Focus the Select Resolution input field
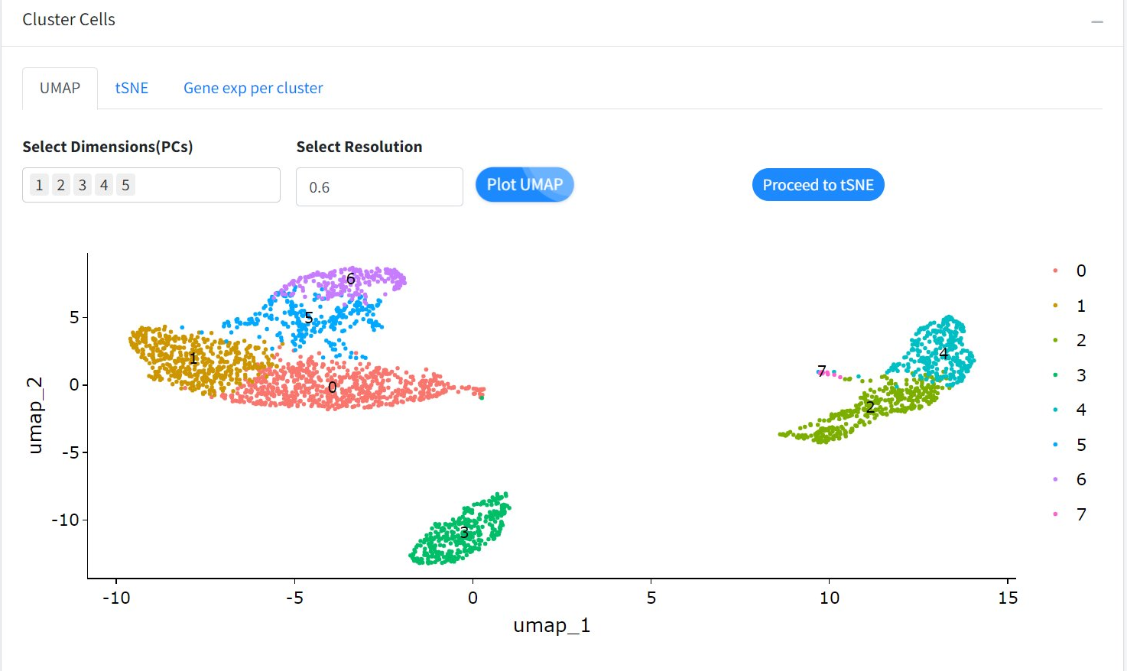This screenshot has width=1127, height=671. [x=379, y=187]
